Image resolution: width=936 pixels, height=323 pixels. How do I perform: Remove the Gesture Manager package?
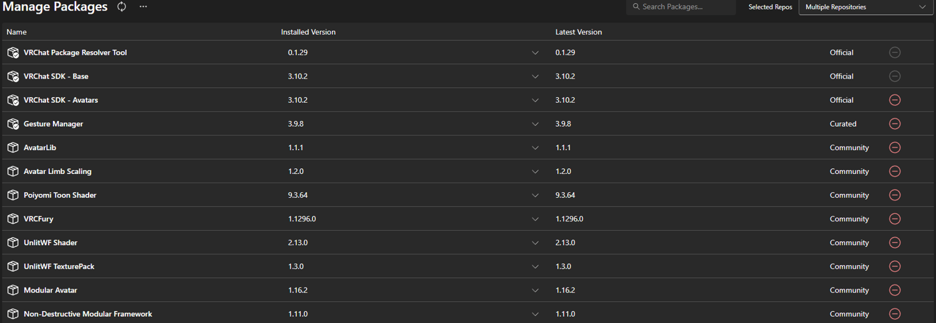pos(895,123)
